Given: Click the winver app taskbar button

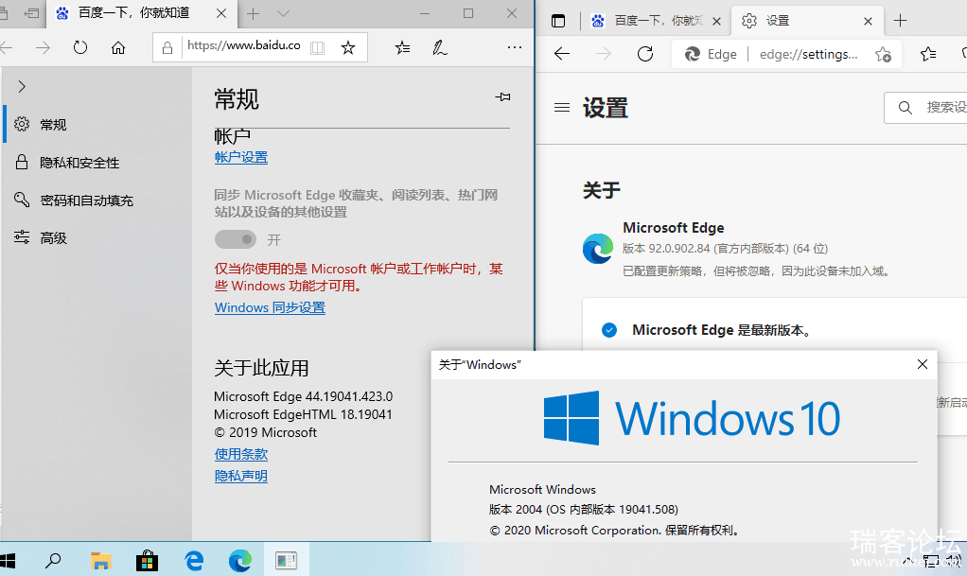Looking at the screenshot, I should point(286,561).
